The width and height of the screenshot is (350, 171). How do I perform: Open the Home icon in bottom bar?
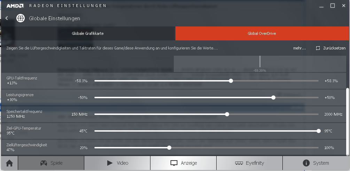(x=9, y=163)
